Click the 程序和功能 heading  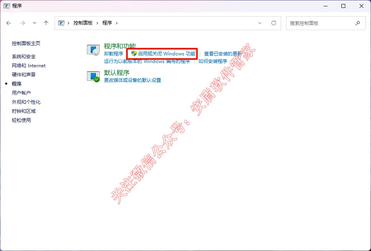[120, 46]
